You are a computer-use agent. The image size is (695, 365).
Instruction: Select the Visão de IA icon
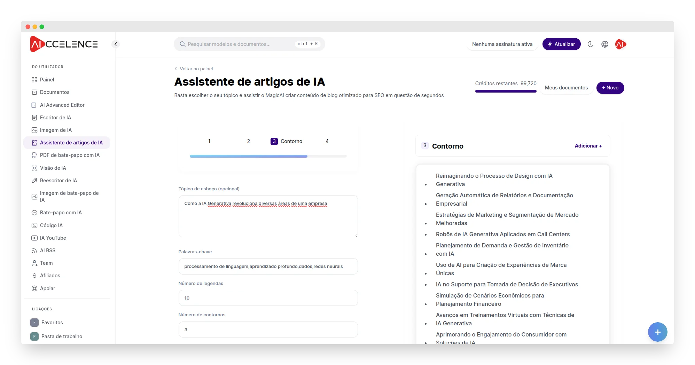34,168
